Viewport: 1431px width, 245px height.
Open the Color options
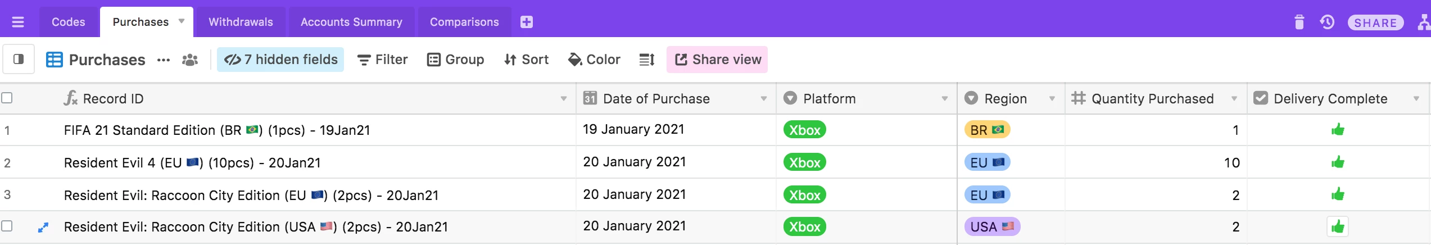(594, 60)
